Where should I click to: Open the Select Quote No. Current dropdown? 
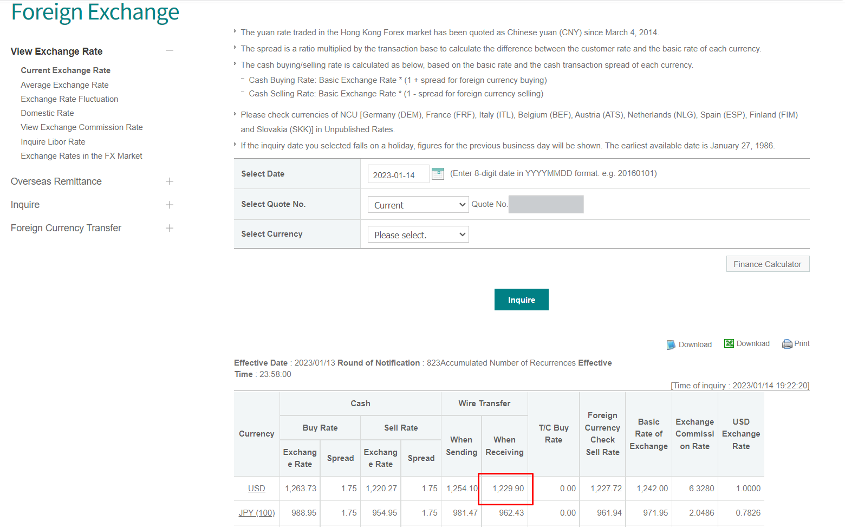pos(418,205)
